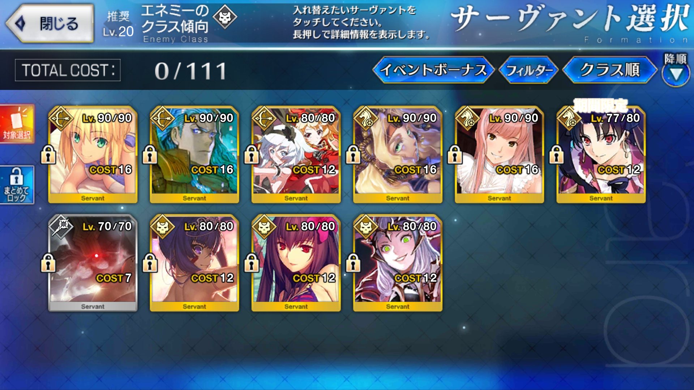Tap the Archer bow icon on Lv. 80/80 servant
The height and width of the screenshot is (390, 694).
[264, 118]
